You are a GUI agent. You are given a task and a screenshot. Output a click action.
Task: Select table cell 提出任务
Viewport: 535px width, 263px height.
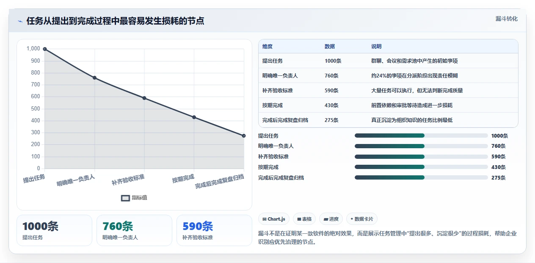coord(273,61)
